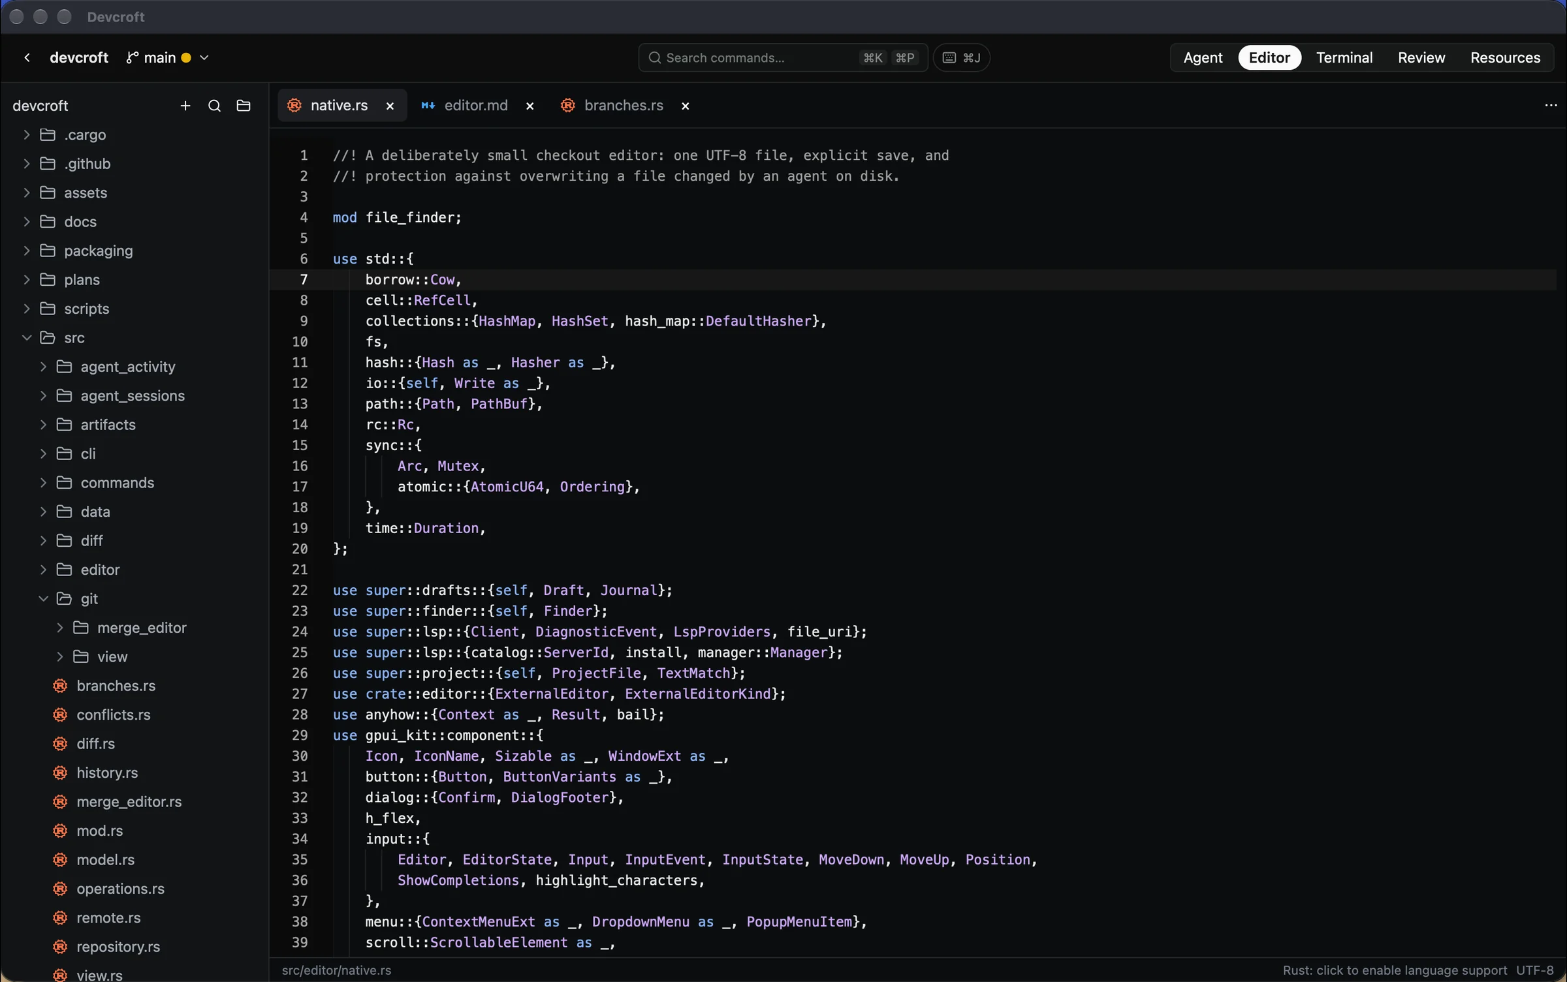Expand the .github folder
Screen dimensions: 1567x982
(x=27, y=164)
